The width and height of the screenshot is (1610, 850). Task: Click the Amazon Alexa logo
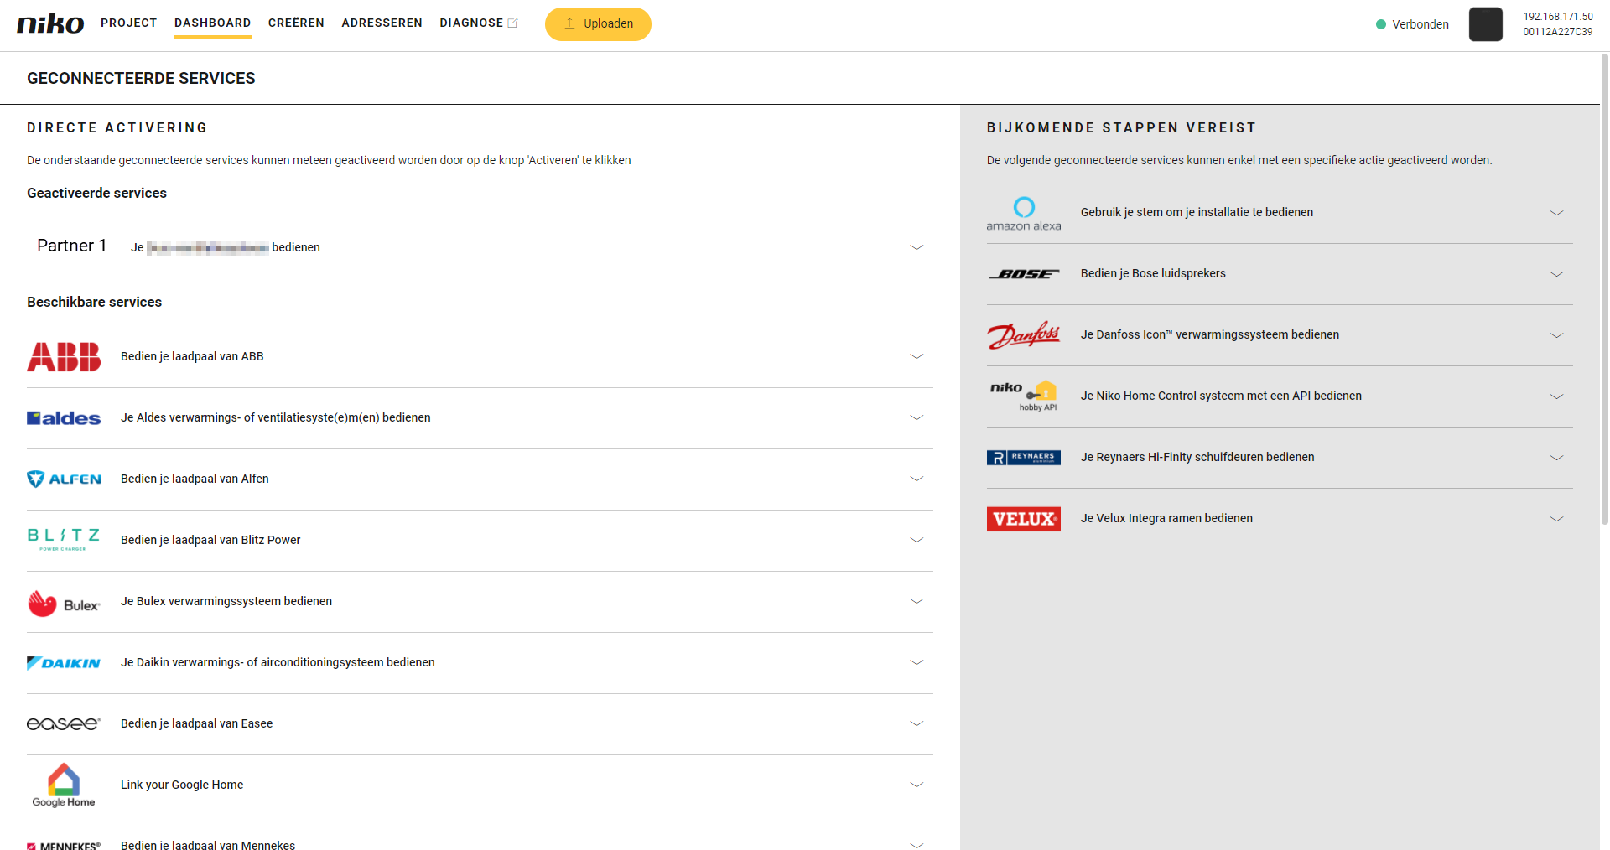click(x=1023, y=213)
